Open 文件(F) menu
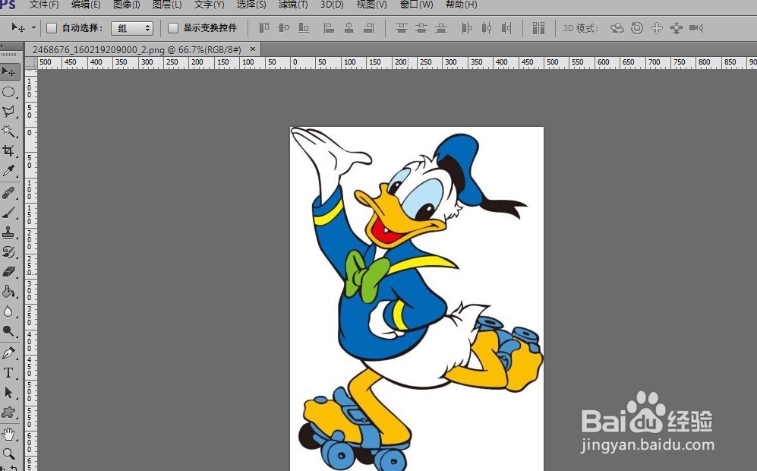This screenshot has width=757, height=471. tap(44, 5)
